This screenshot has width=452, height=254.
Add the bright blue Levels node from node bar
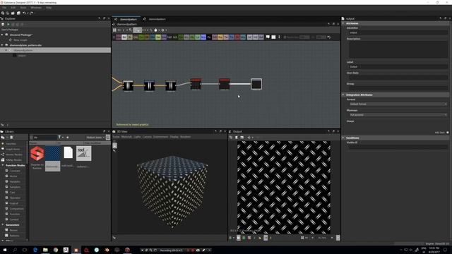[x=203, y=37]
